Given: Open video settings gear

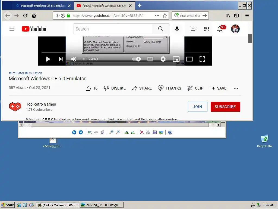Looking at the screenshot, I should click(x=163, y=59).
